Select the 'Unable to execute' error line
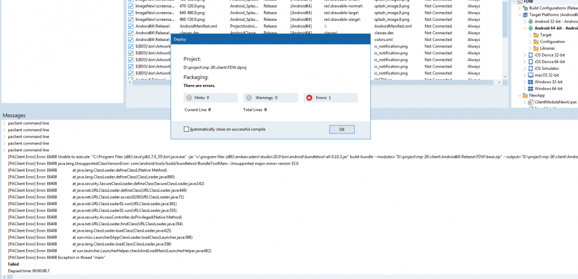 pyautogui.click(x=292, y=157)
